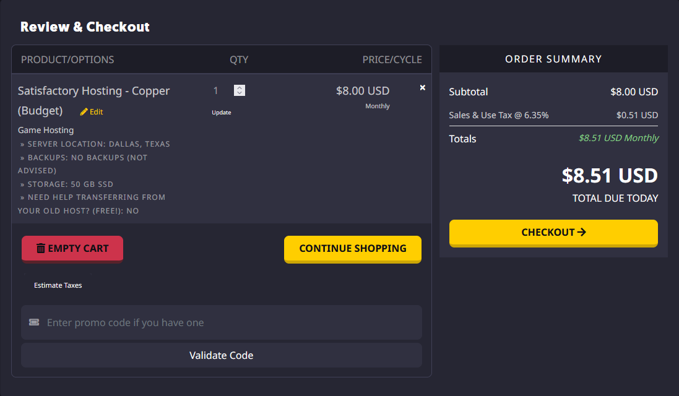This screenshot has width=679, height=396.
Task: Click the ticket icon in the promo code field
Action: [34, 322]
